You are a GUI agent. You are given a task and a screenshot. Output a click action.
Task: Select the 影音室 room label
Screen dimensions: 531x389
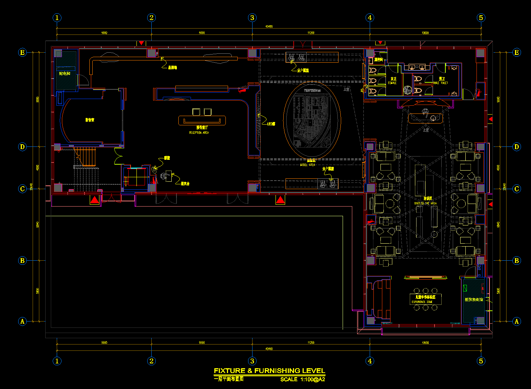coord(90,120)
